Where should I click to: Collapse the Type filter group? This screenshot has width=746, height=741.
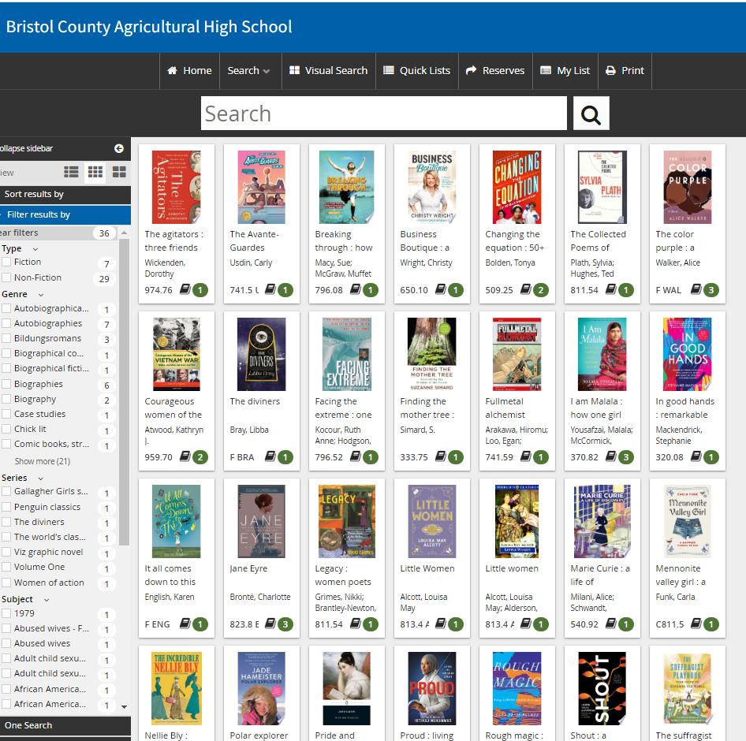point(35,249)
